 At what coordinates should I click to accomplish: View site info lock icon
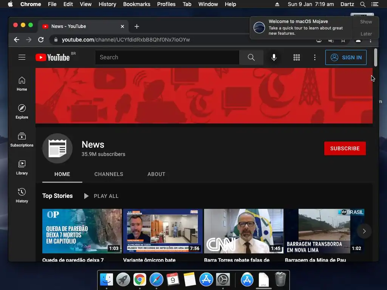56,40
